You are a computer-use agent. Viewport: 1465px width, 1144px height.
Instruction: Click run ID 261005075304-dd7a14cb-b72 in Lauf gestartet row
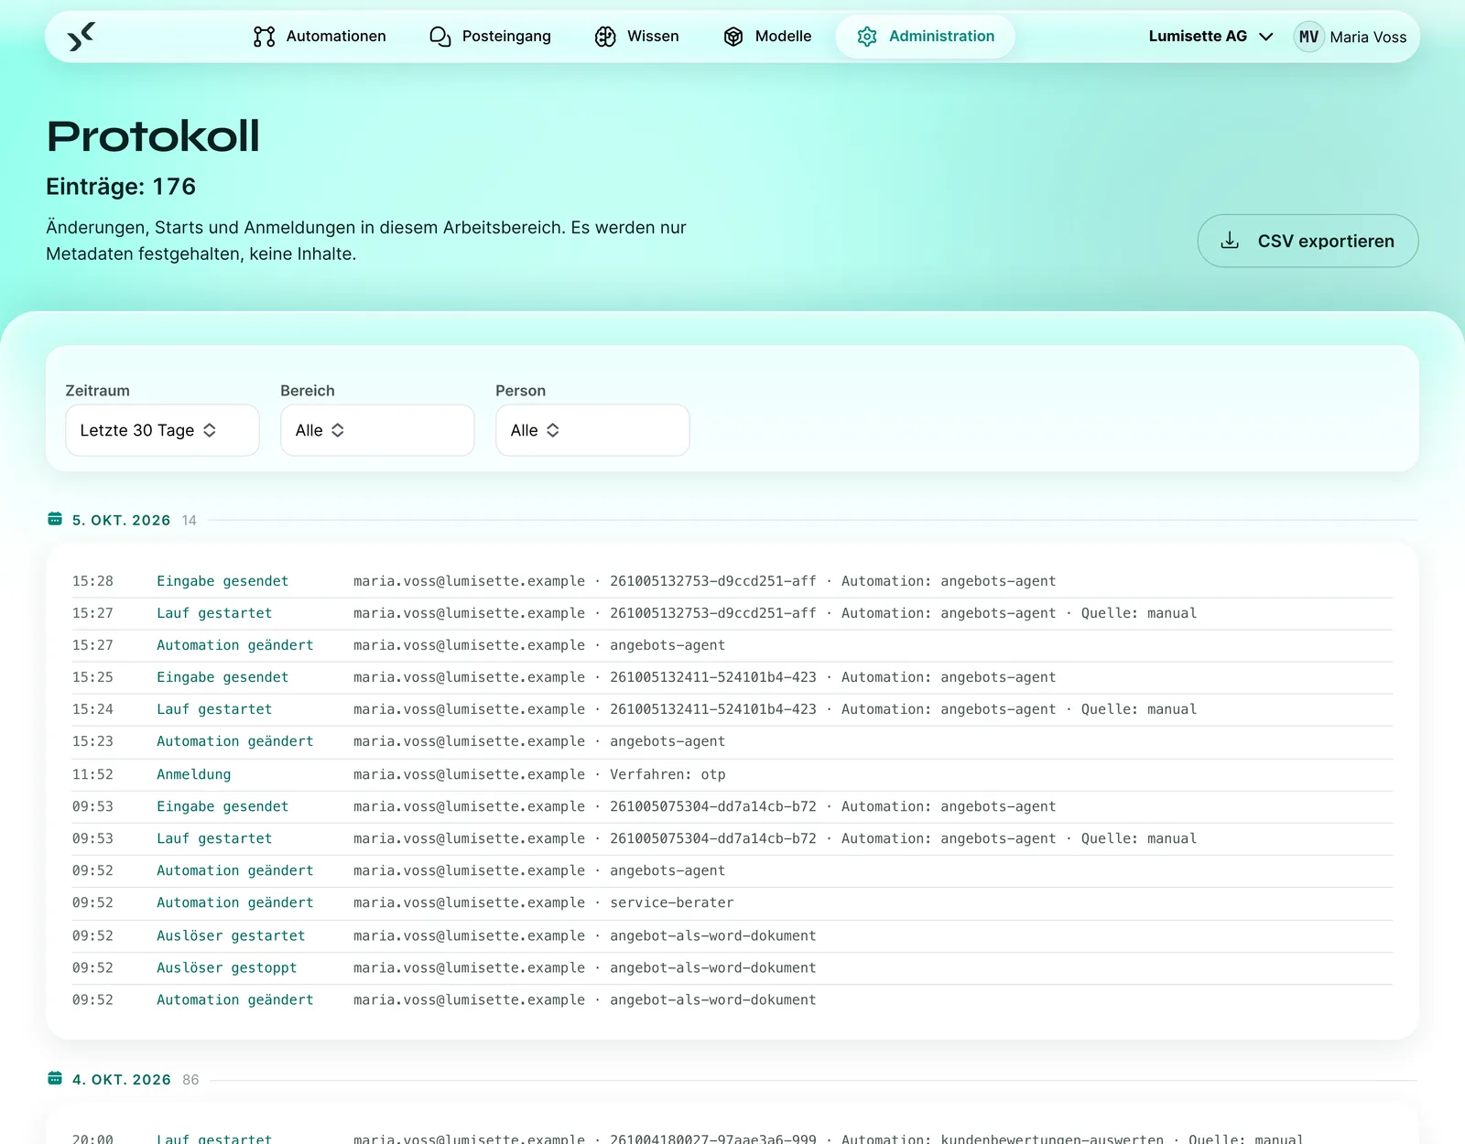click(x=713, y=838)
